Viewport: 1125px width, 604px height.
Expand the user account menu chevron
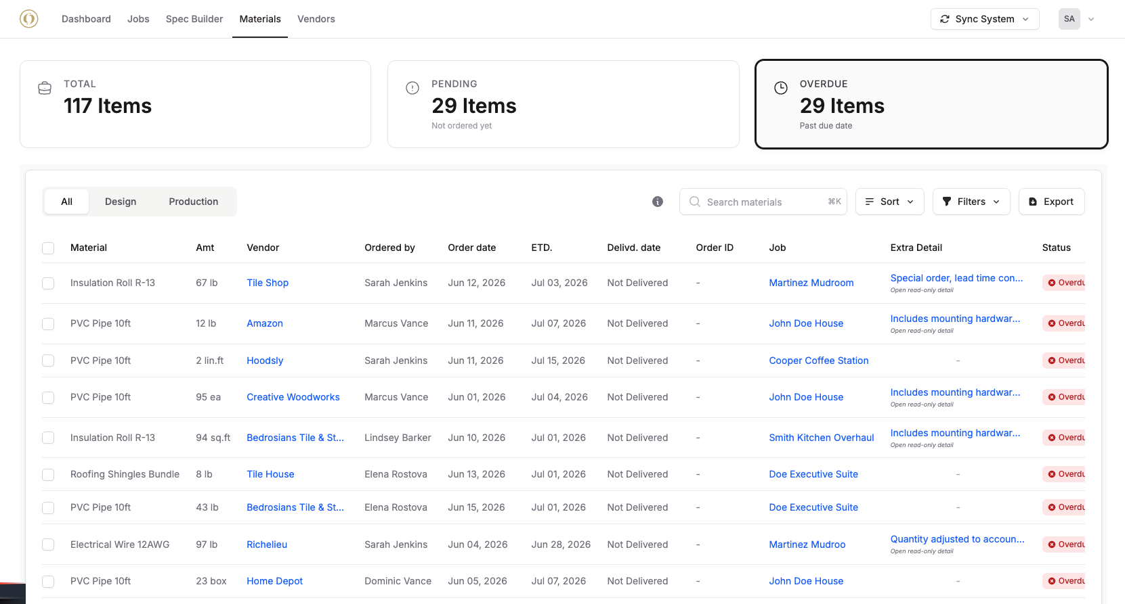point(1091,19)
